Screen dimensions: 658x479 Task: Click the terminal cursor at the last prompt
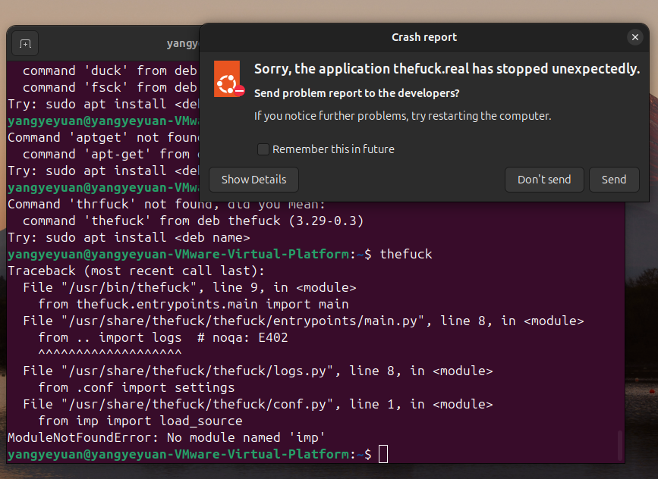[x=383, y=454]
